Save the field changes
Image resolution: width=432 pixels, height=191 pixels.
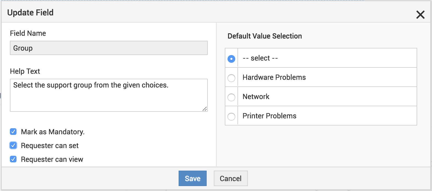[192, 179]
